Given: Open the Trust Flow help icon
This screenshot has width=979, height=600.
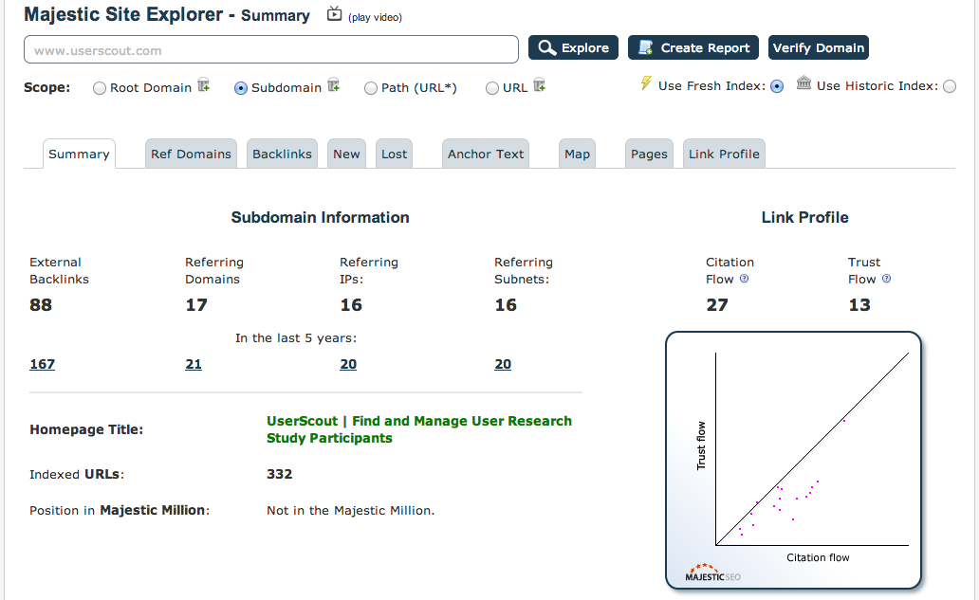Looking at the screenshot, I should click(887, 279).
